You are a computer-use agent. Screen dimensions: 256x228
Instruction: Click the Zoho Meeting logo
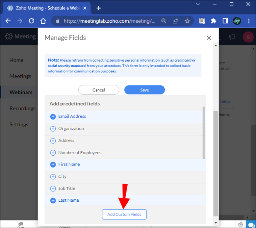[x=20, y=36]
